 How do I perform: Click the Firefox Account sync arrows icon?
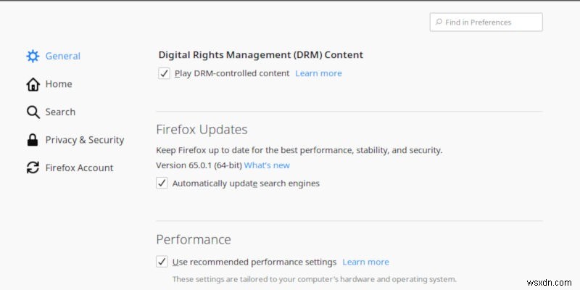(x=33, y=167)
